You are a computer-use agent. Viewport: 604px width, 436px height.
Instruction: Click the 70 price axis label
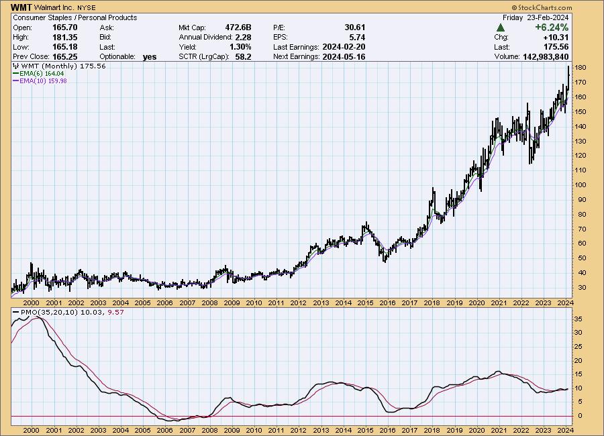(582, 229)
